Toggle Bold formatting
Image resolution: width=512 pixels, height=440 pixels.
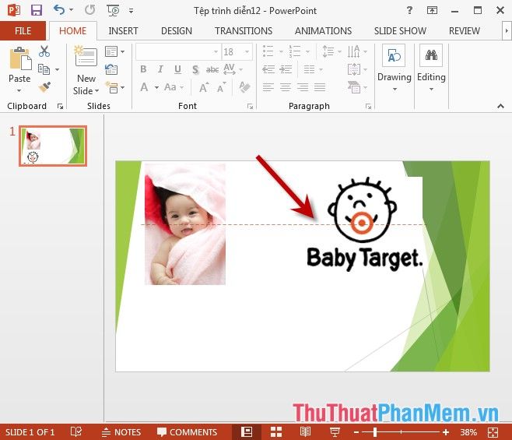(143, 69)
